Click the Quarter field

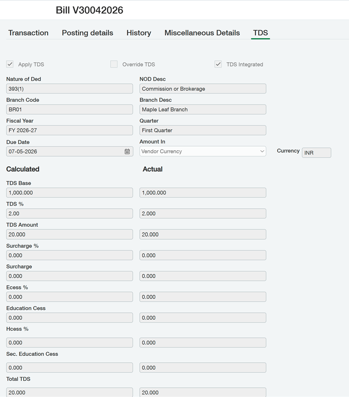coord(203,130)
